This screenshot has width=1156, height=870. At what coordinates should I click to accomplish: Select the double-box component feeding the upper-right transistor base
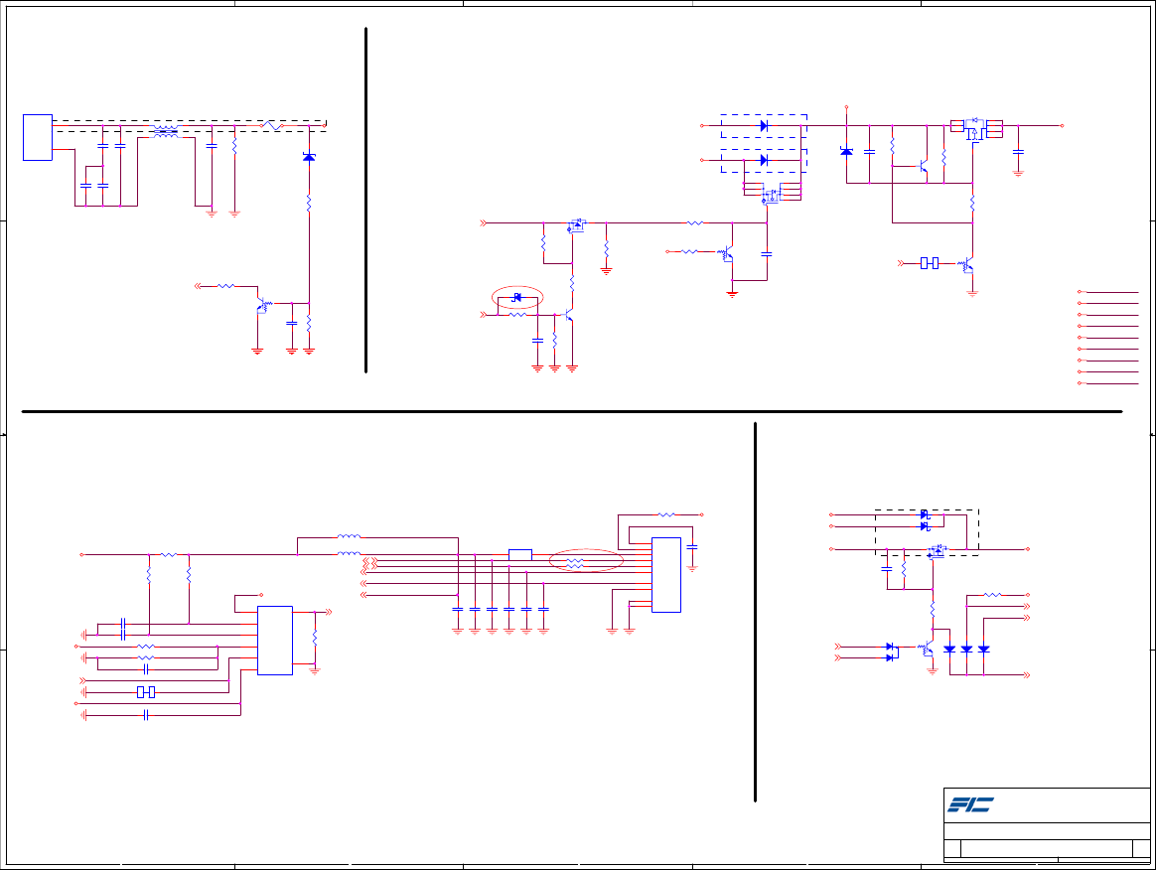[x=930, y=263]
